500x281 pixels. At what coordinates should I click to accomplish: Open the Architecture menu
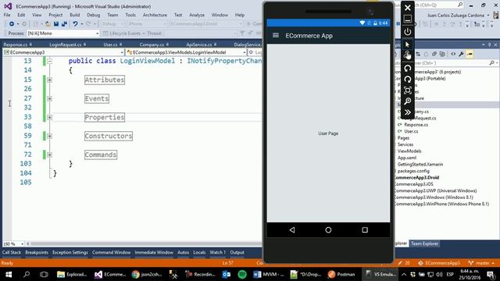tap(155, 15)
